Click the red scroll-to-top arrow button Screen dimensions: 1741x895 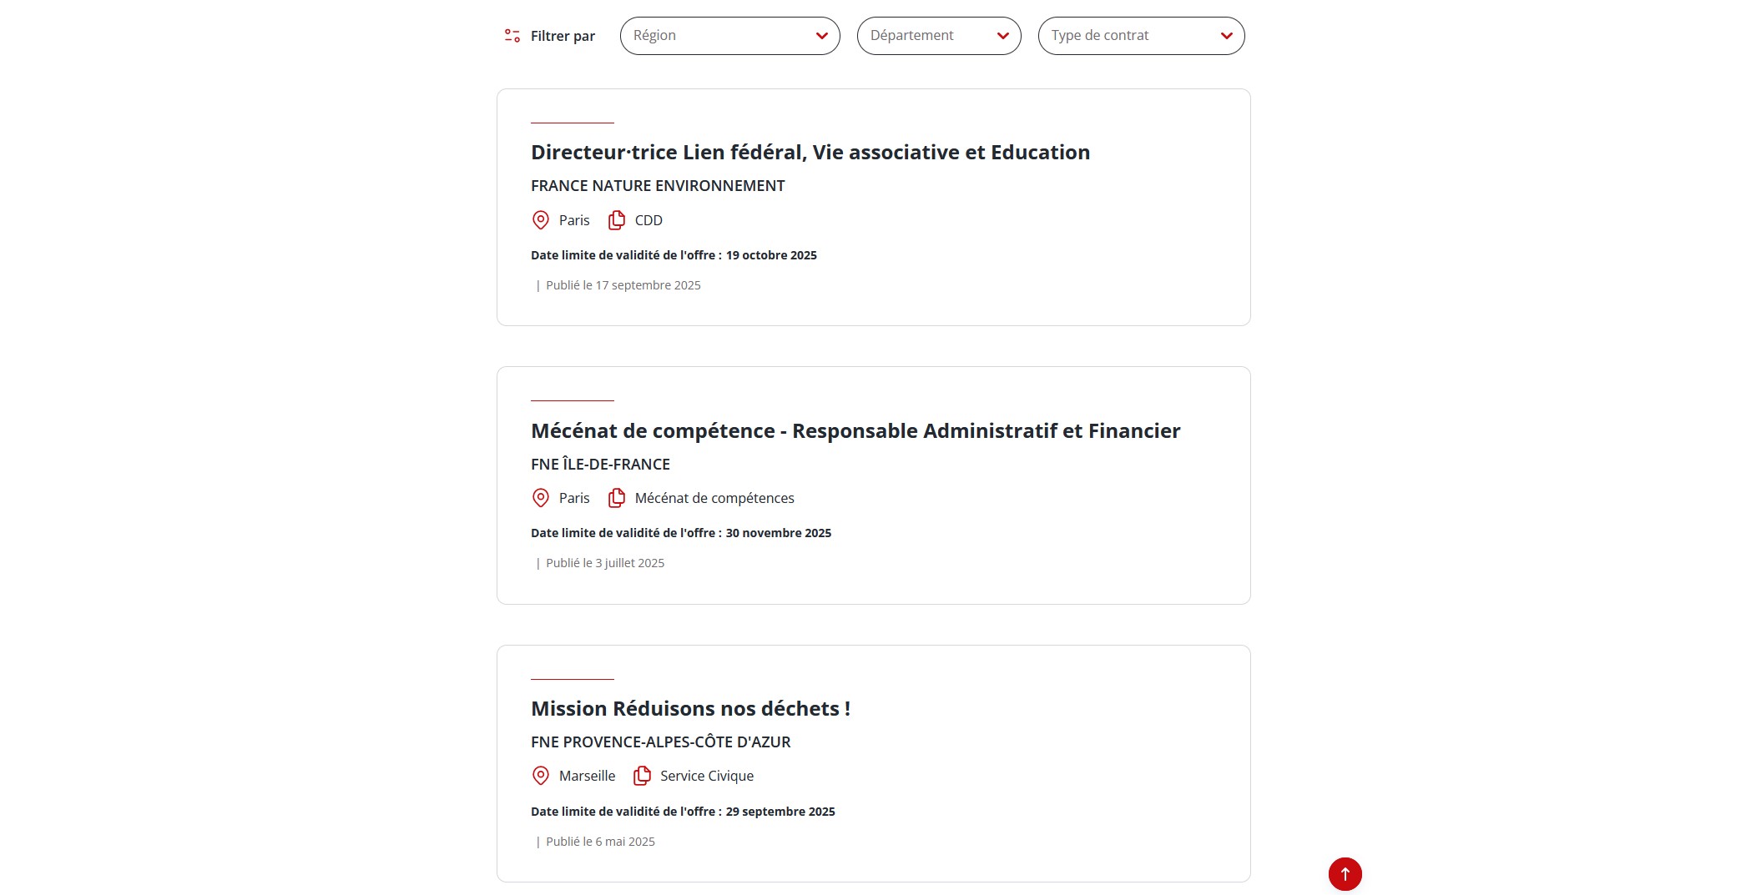pos(1345,874)
